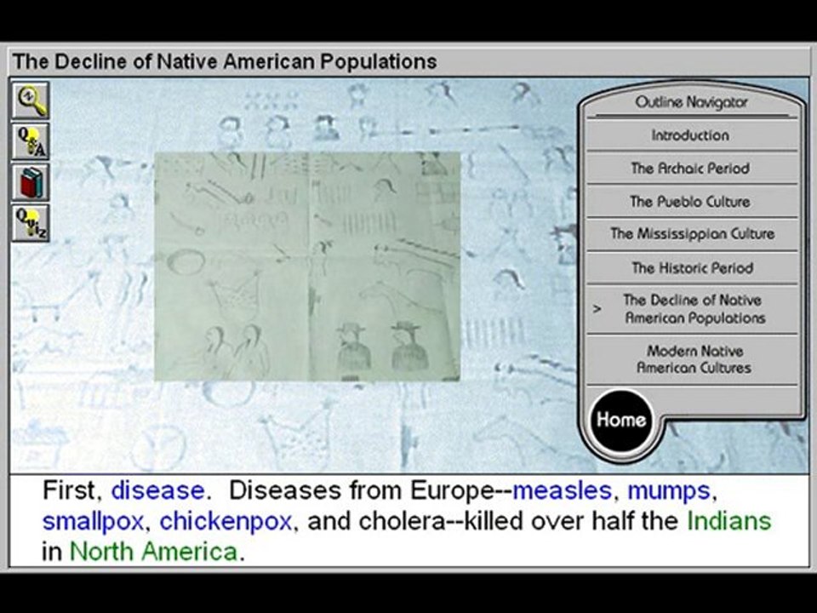Click the green 'Indians' link
Screen dimensions: 817x613
pyautogui.click(x=729, y=521)
